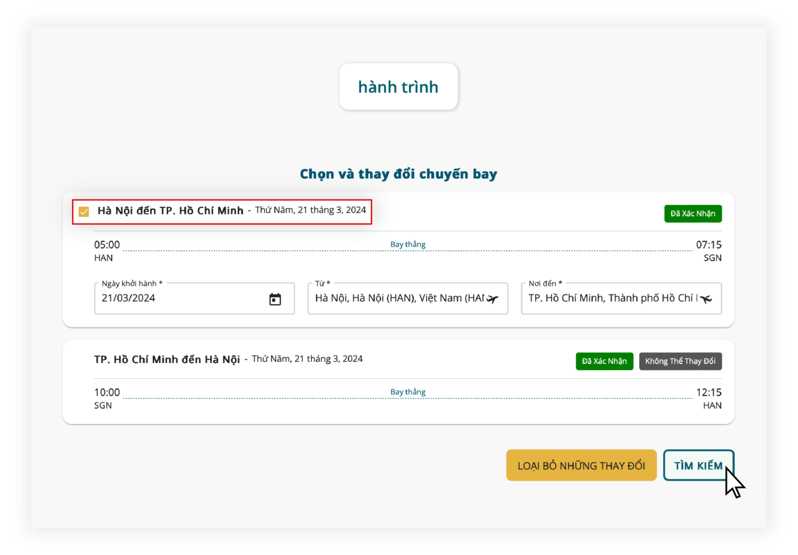Viewport: 798px width, 555px height.
Task: Click the 05:00 HAN departure time
Action: point(106,250)
